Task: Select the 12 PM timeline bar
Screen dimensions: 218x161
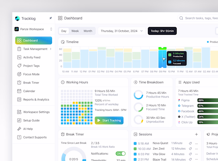Action: click(84, 59)
